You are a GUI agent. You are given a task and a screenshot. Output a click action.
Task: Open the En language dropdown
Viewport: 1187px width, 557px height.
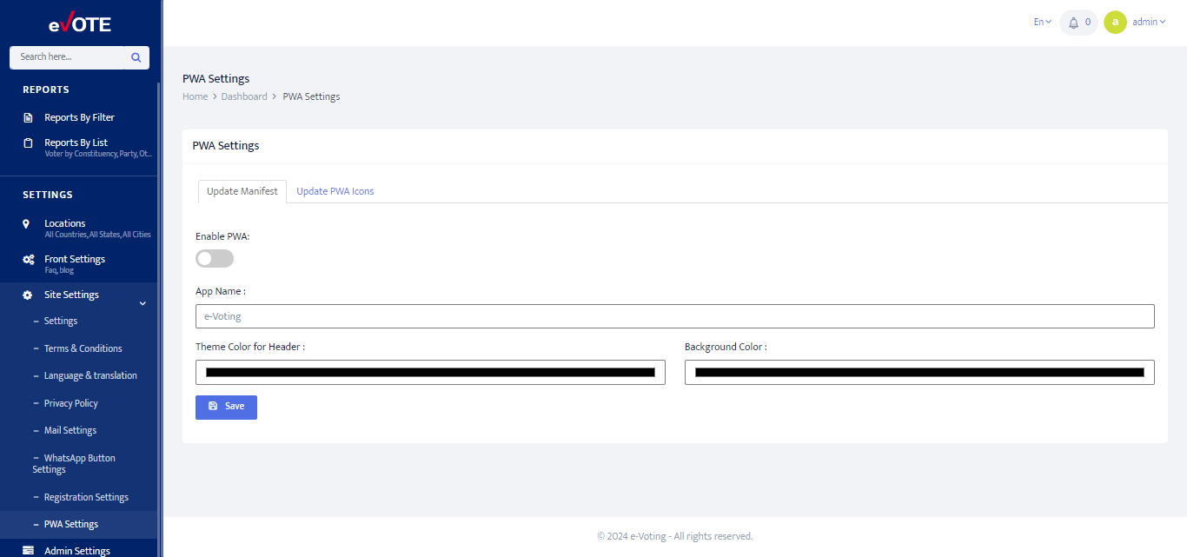(x=1041, y=21)
